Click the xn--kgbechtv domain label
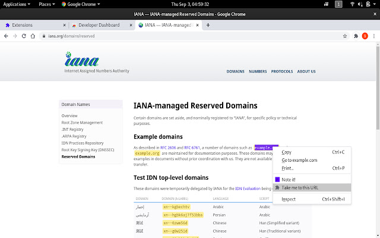Viewport: 380px width, 238px height. [x=176, y=207]
